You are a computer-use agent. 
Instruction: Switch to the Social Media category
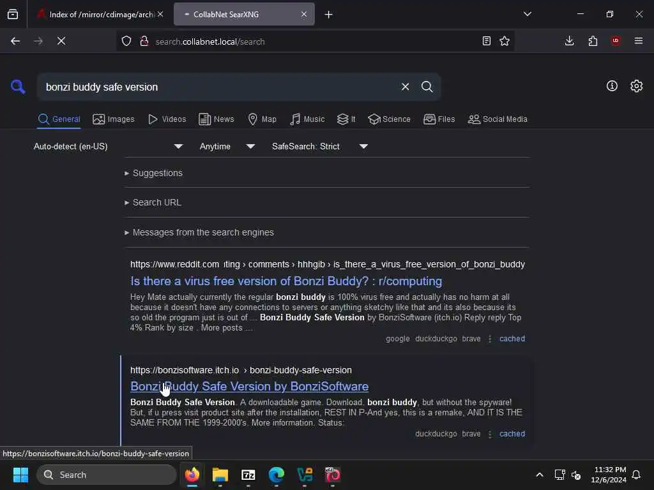click(x=498, y=119)
